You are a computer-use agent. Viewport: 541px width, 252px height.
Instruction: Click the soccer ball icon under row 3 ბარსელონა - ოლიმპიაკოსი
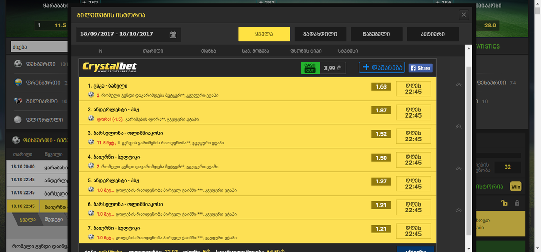91,142
